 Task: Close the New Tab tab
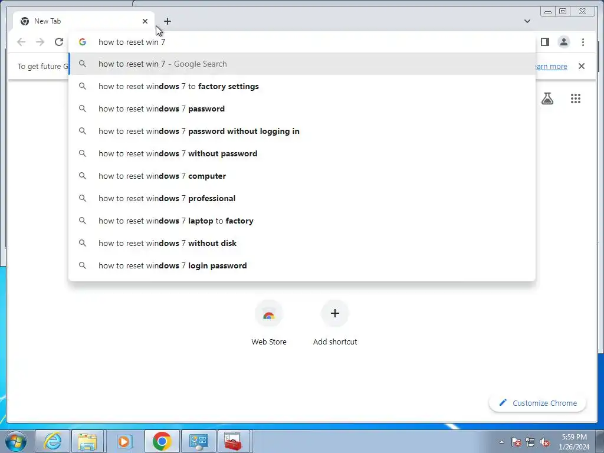click(145, 21)
